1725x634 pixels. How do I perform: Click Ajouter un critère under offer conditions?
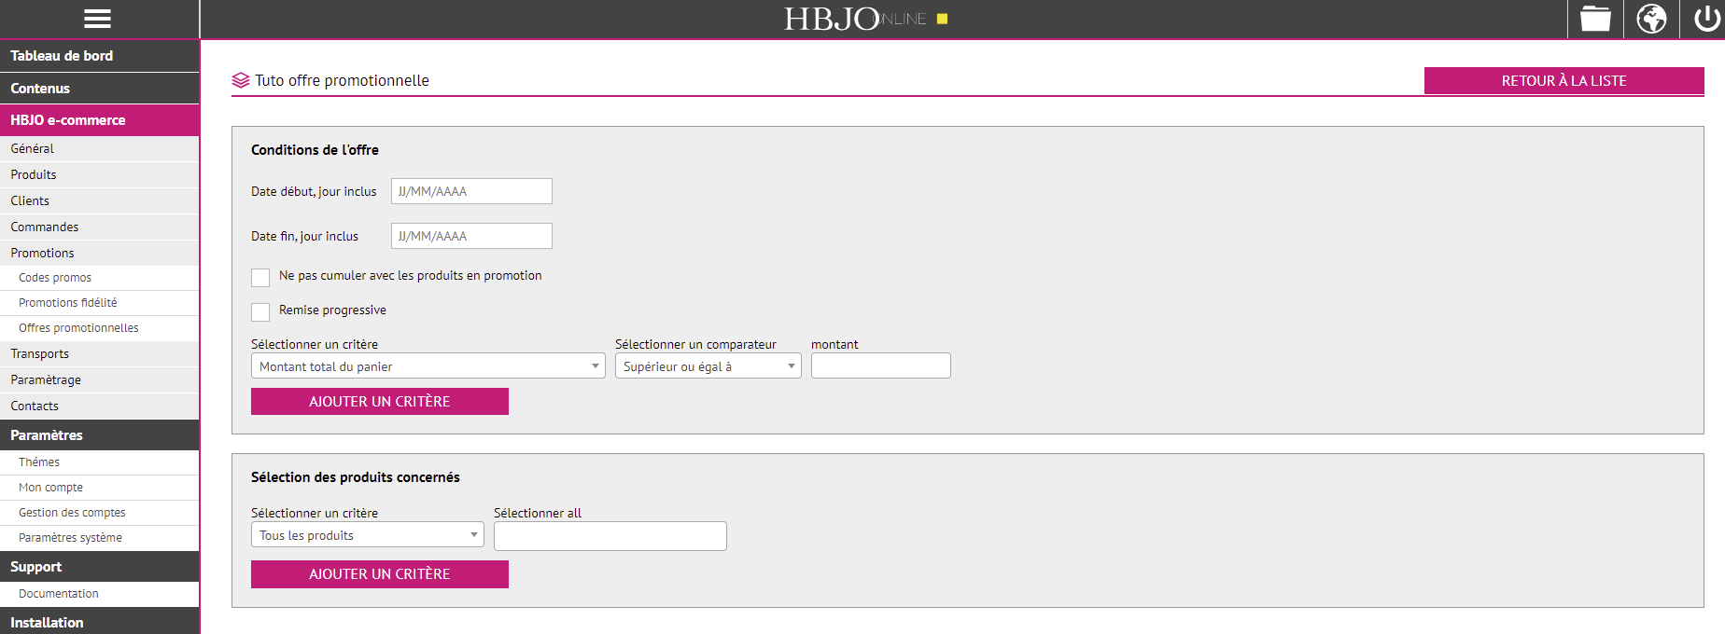pos(379,402)
